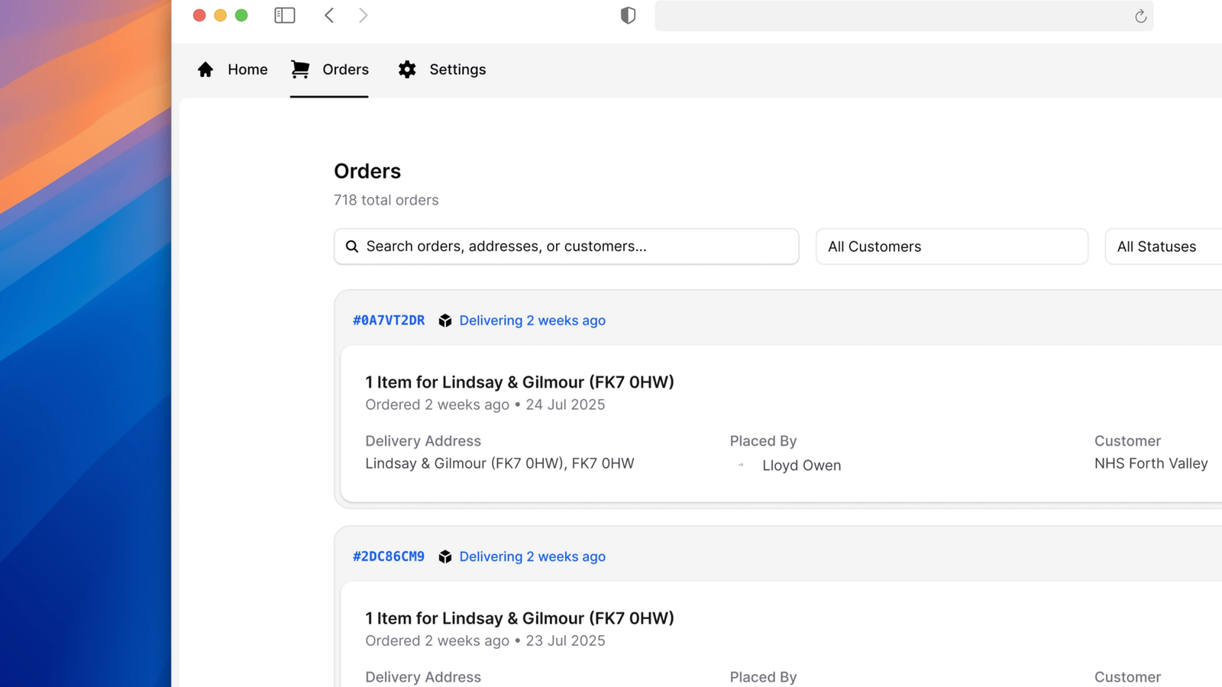Click Lloyd Owen's avatar icon

click(741, 465)
